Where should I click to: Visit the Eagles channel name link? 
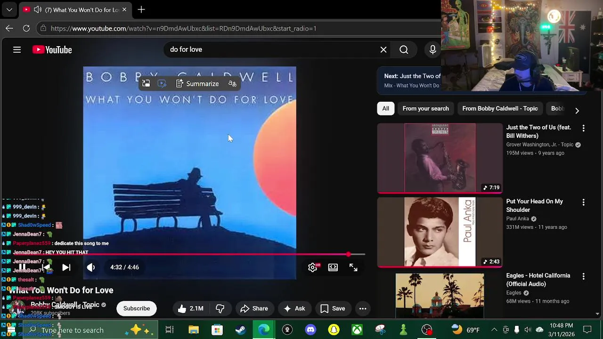[513, 293]
